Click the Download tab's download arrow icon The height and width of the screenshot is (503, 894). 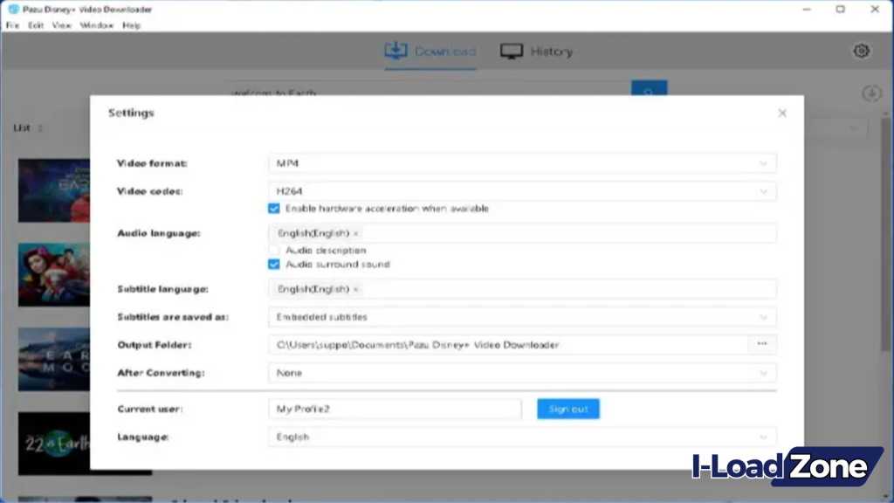point(395,50)
